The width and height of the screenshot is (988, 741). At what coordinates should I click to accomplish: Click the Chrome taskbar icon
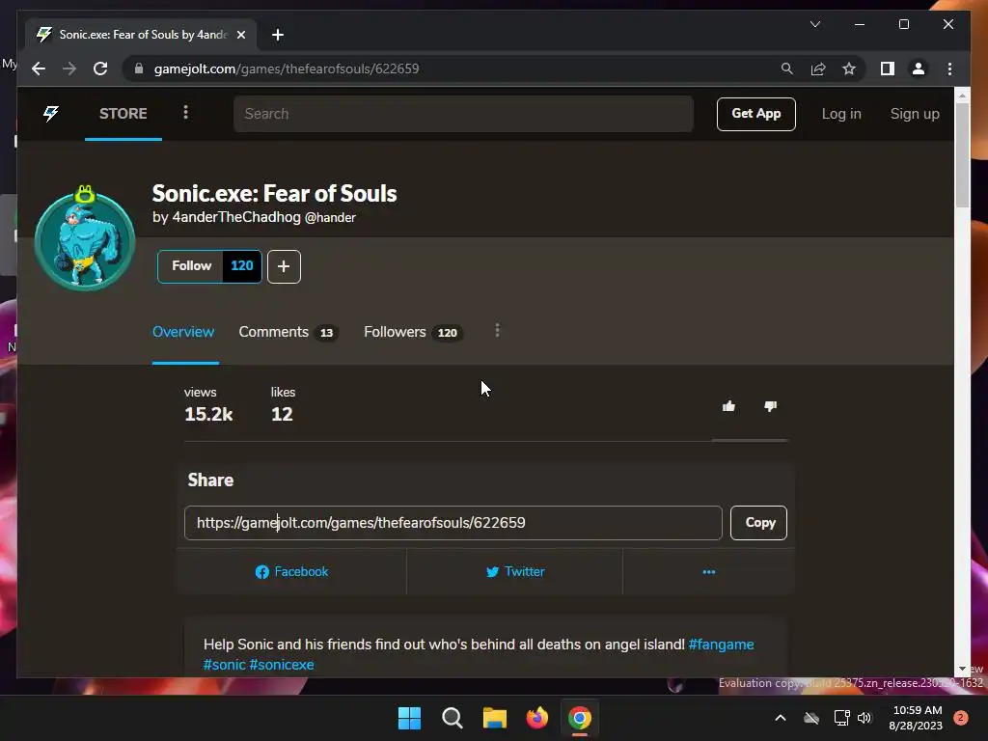(x=580, y=718)
